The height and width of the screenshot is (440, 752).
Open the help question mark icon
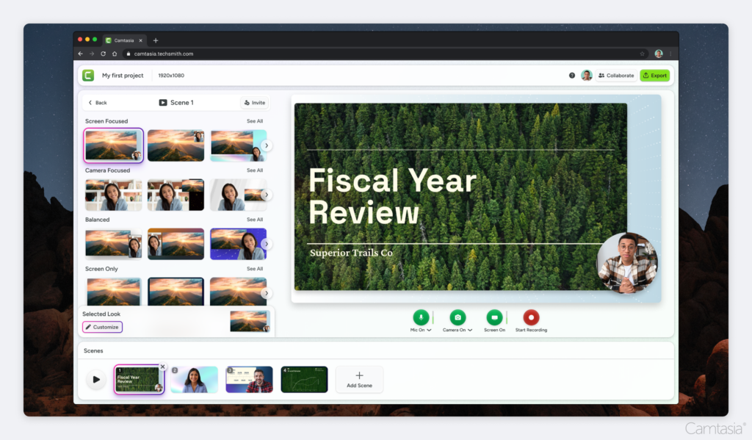click(572, 75)
